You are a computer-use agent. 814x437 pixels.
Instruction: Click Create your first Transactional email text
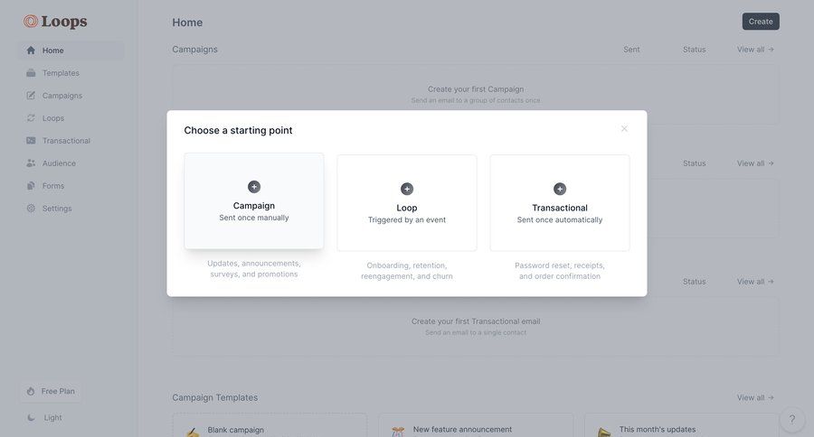click(x=476, y=321)
